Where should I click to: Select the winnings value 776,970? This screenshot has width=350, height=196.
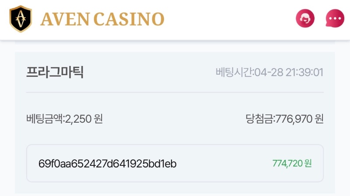[x=293, y=118]
